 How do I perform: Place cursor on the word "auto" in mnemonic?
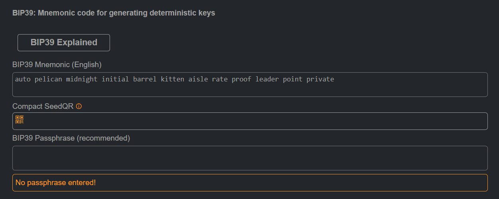[23, 79]
